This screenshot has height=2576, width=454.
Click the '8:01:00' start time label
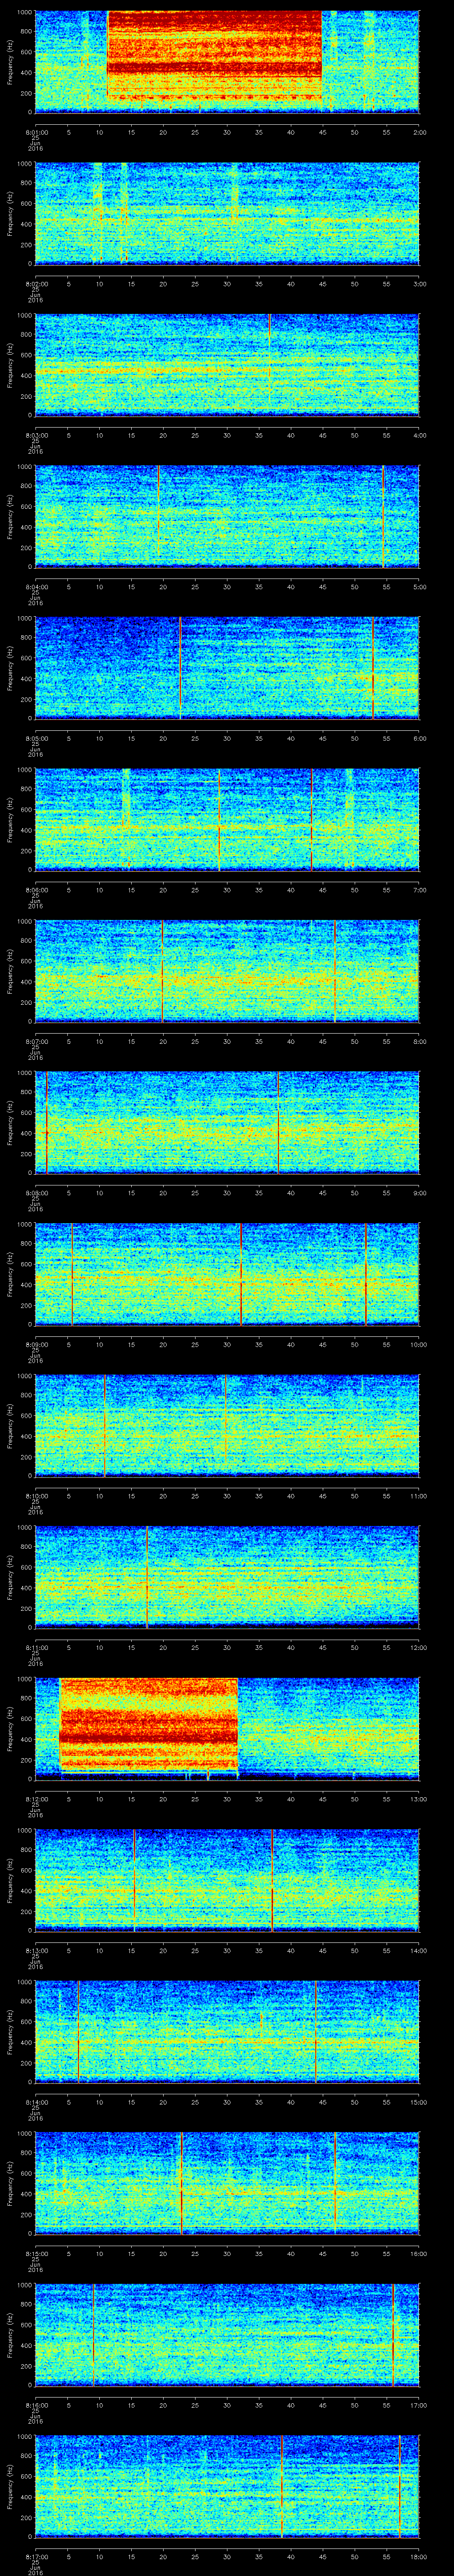(x=36, y=132)
